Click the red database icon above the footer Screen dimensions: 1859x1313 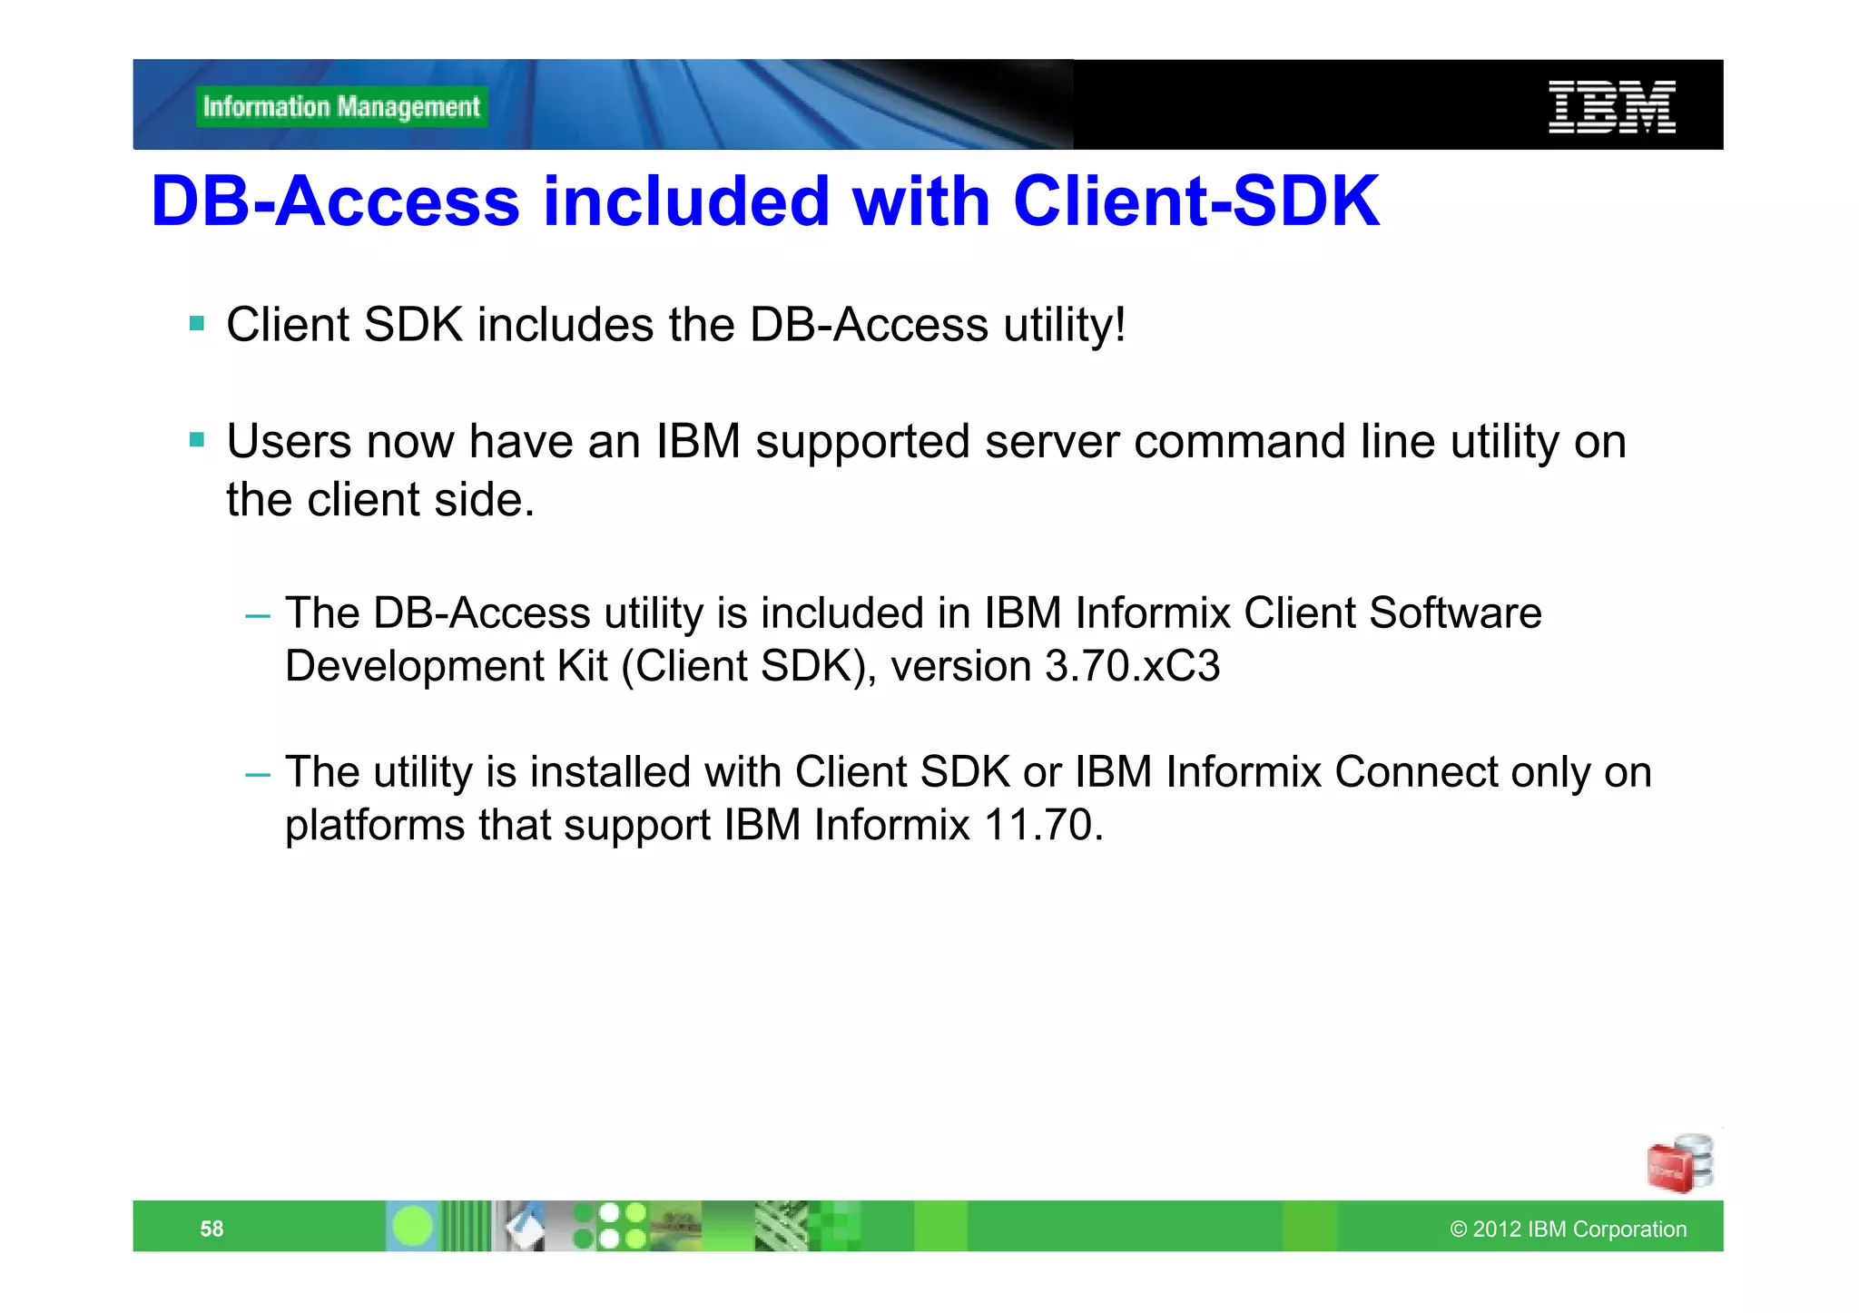pos(1680,1162)
